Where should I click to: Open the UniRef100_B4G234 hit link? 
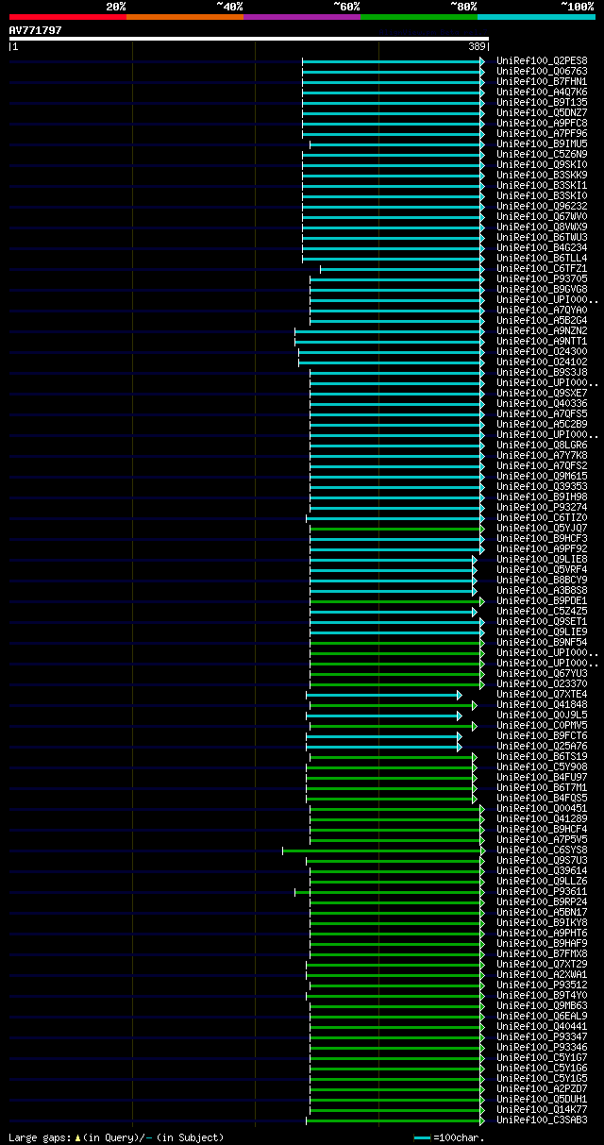[x=542, y=248]
